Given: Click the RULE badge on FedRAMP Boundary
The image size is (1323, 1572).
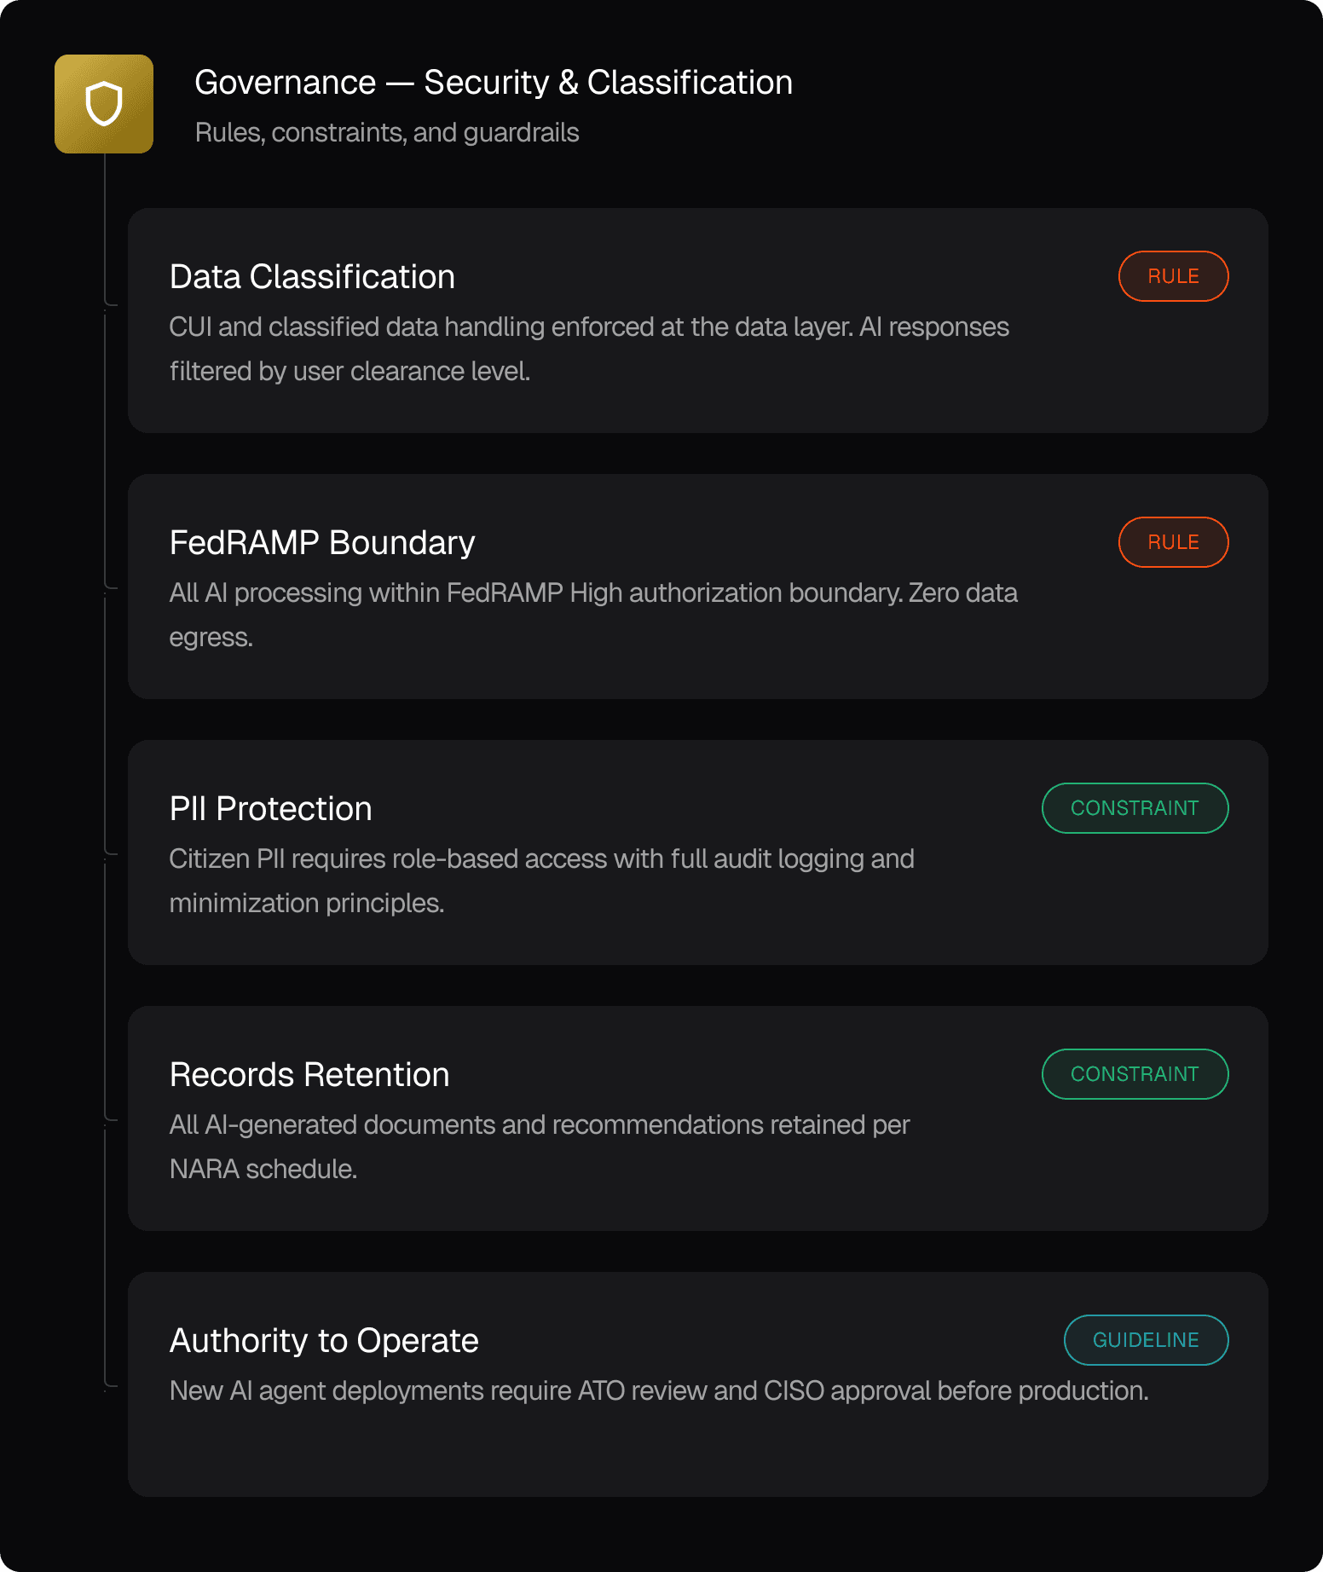Looking at the screenshot, I should coord(1173,542).
